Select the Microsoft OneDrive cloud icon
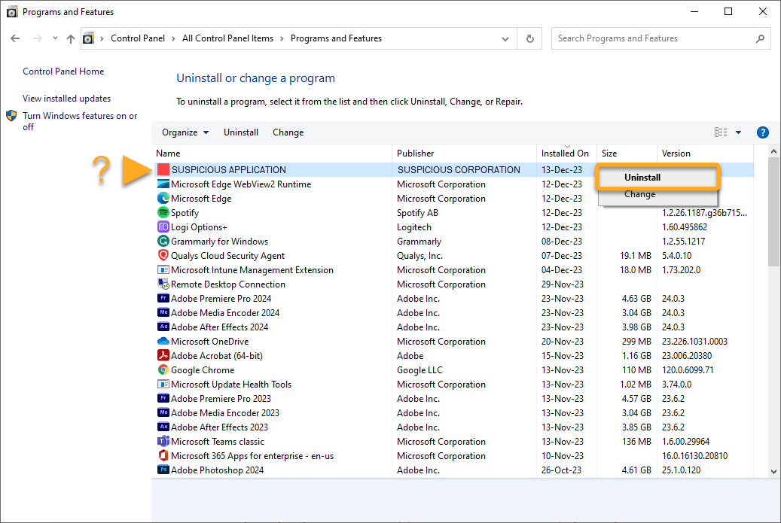Viewport: 781px width, 523px height. coord(163,342)
